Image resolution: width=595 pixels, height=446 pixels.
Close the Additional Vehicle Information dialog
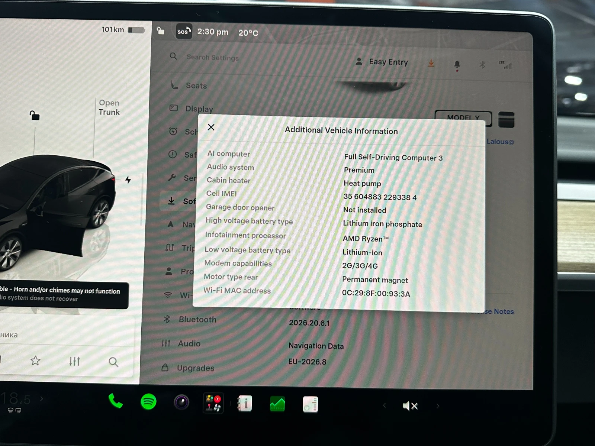pyautogui.click(x=211, y=127)
